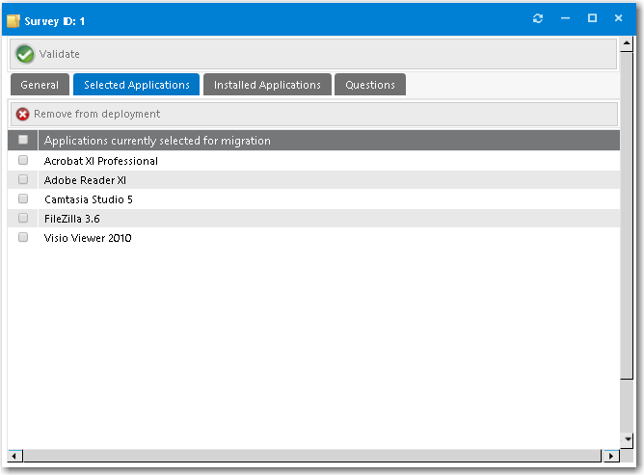Enable the FileZilla 3.6 checkbox
This screenshot has height=475, width=644.
pos(23,219)
